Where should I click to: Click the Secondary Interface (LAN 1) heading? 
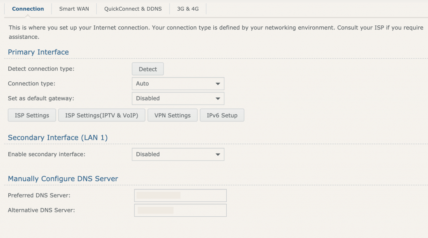pos(58,137)
